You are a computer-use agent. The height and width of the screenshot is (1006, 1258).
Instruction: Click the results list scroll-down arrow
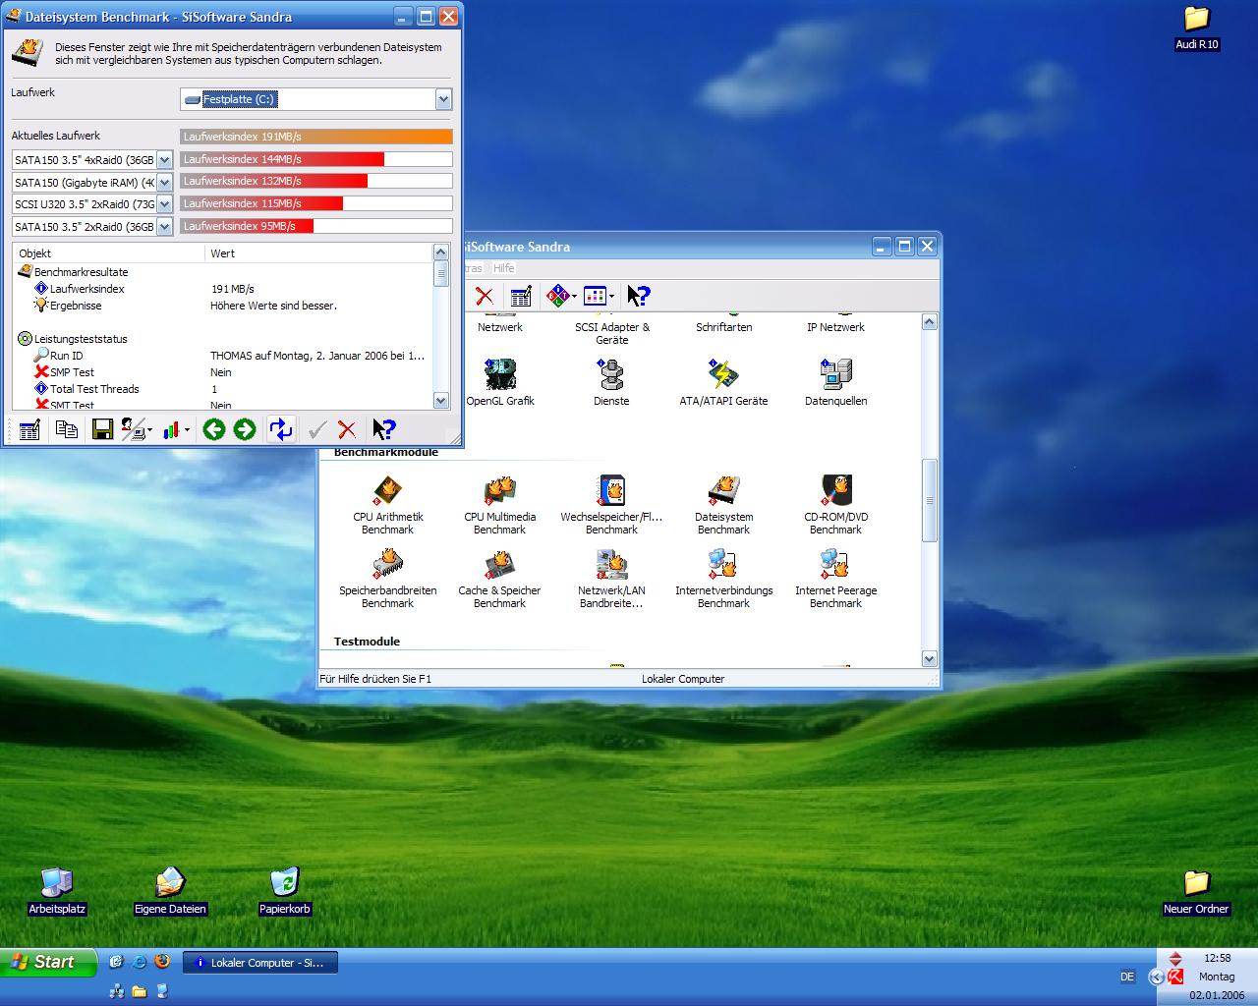click(441, 400)
